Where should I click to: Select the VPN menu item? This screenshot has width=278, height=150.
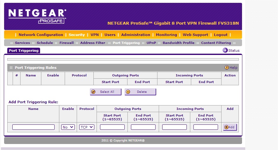(95, 35)
